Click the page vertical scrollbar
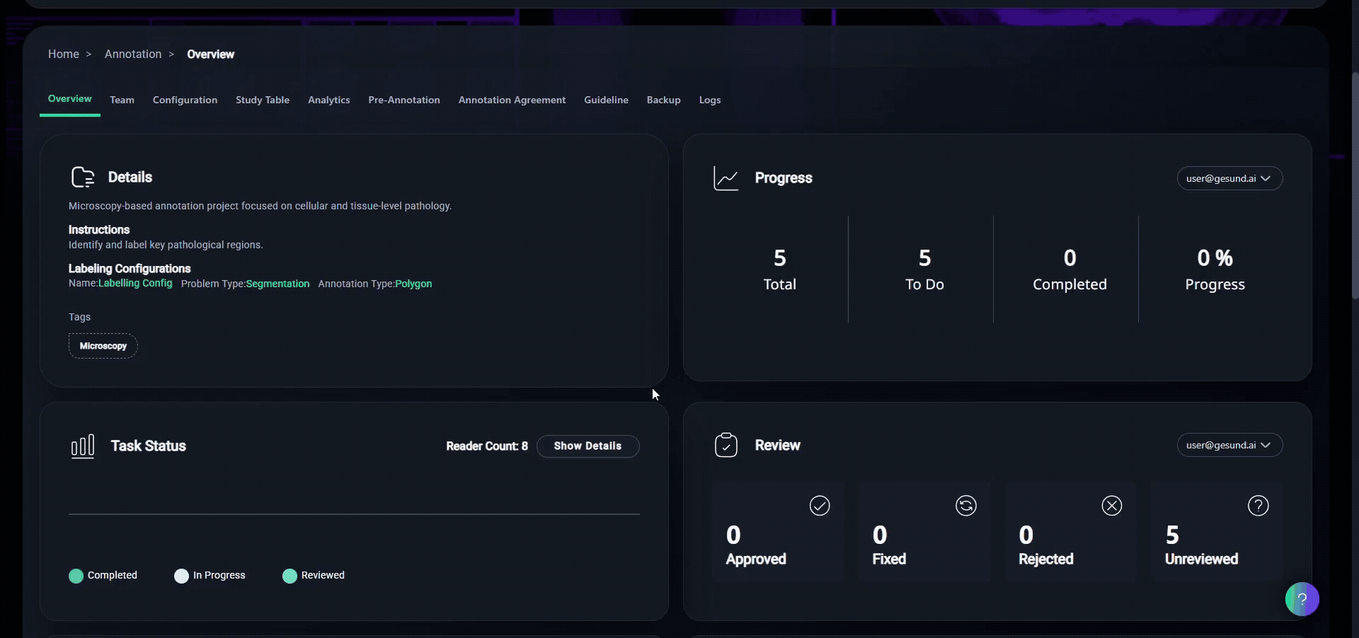The image size is (1359, 638). tap(1355, 184)
